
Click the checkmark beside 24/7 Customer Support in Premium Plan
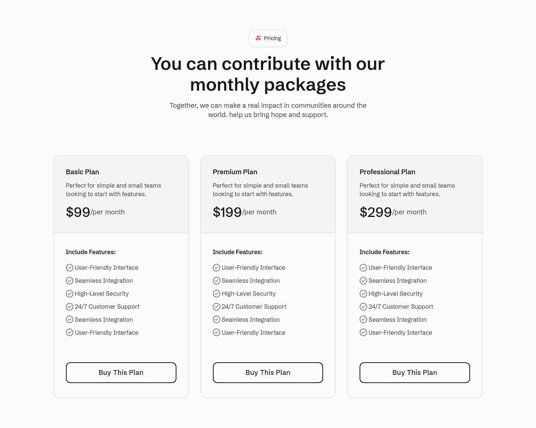click(x=216, y=307)
